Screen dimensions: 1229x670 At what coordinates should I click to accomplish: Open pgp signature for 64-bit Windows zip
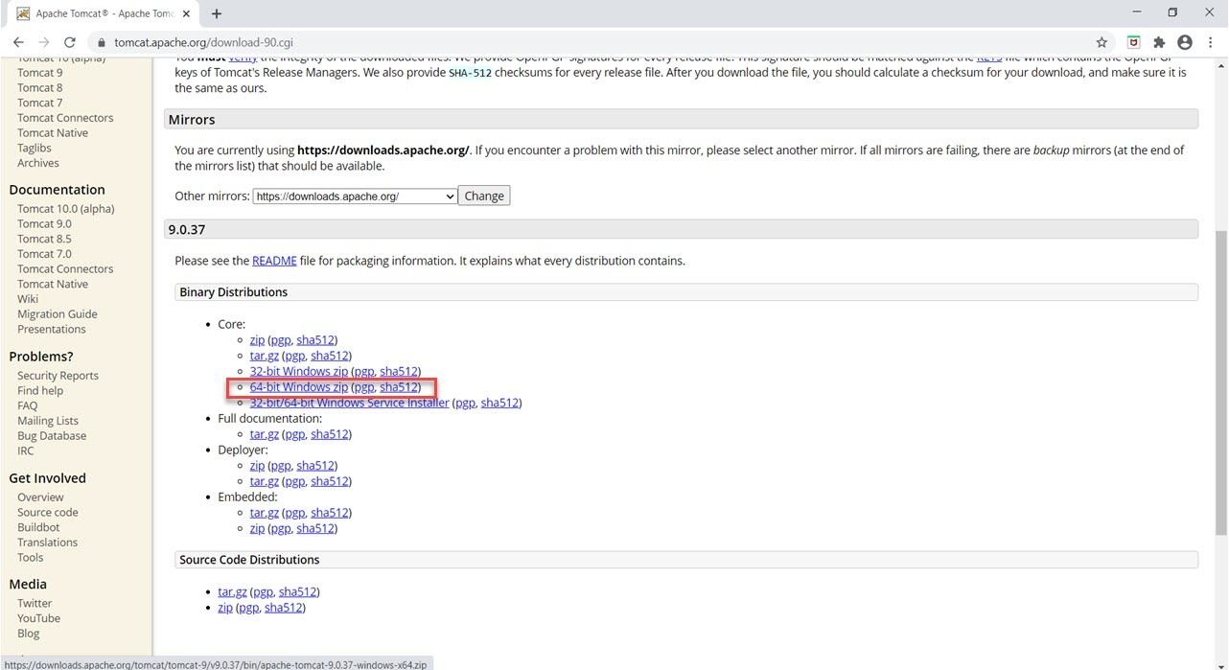[364, 387]
